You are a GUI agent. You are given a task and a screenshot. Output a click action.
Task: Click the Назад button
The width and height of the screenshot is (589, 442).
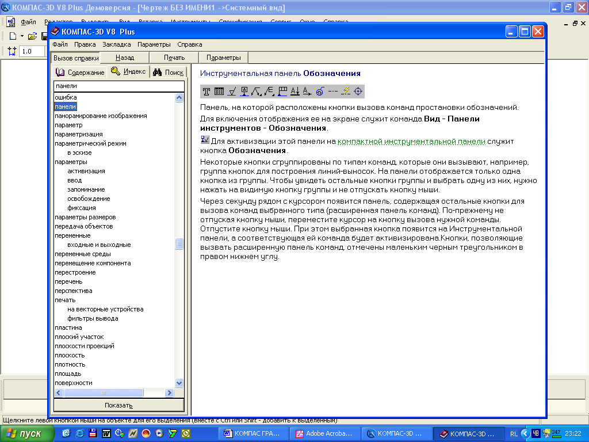pos(125,58)
